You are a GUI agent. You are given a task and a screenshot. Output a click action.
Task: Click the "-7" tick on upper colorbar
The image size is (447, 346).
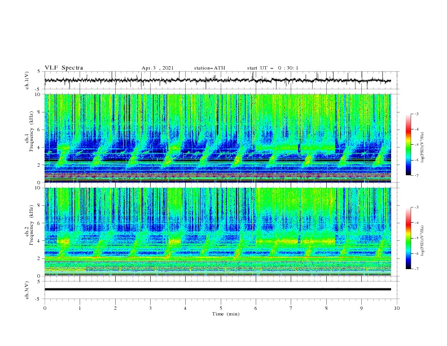coord(416,175)
